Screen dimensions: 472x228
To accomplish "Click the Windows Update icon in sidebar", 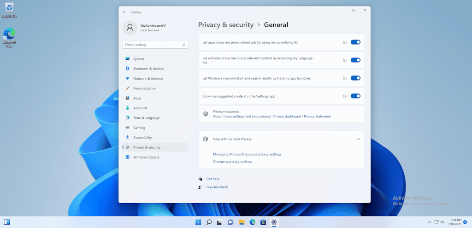I will click(127, 157).
